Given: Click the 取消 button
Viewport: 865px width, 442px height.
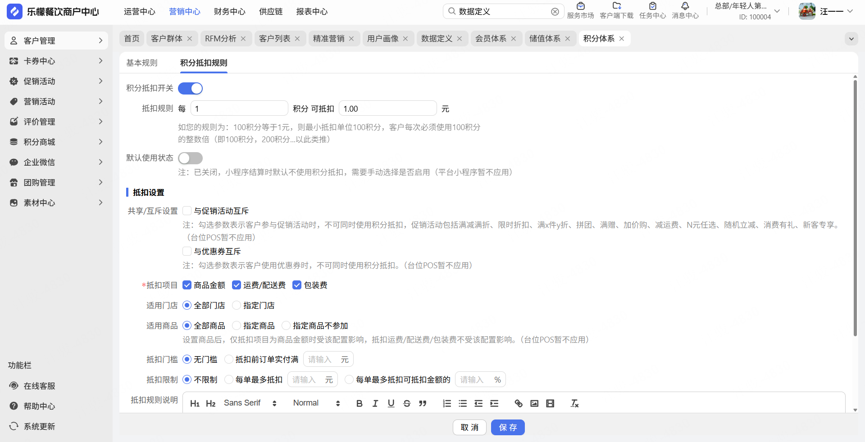Looking at the screenshot, I should (469, 428).
